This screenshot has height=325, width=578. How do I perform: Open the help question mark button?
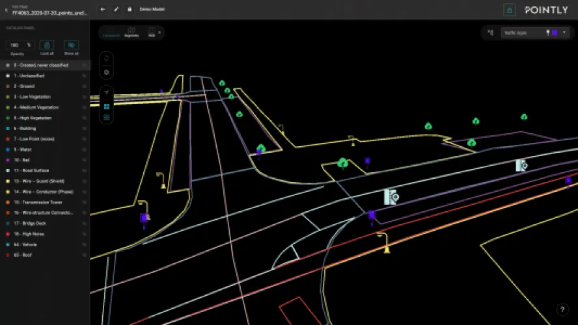(x=562, y=309)
